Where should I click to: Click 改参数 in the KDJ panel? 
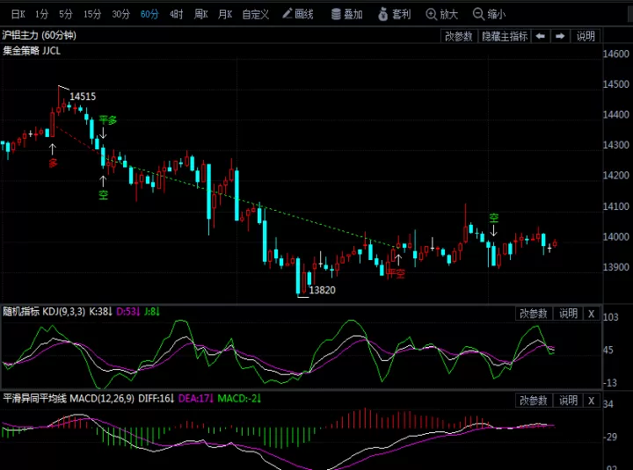534,314
